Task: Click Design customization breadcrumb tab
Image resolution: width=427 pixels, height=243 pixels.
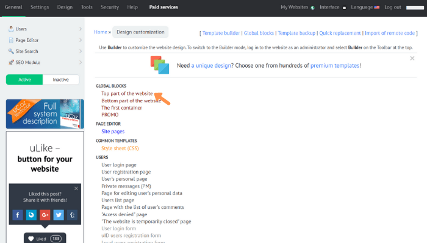Action: [x=140, y=32]
